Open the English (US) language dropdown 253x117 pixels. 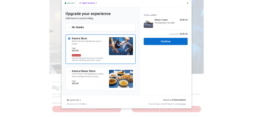(75, 100)
